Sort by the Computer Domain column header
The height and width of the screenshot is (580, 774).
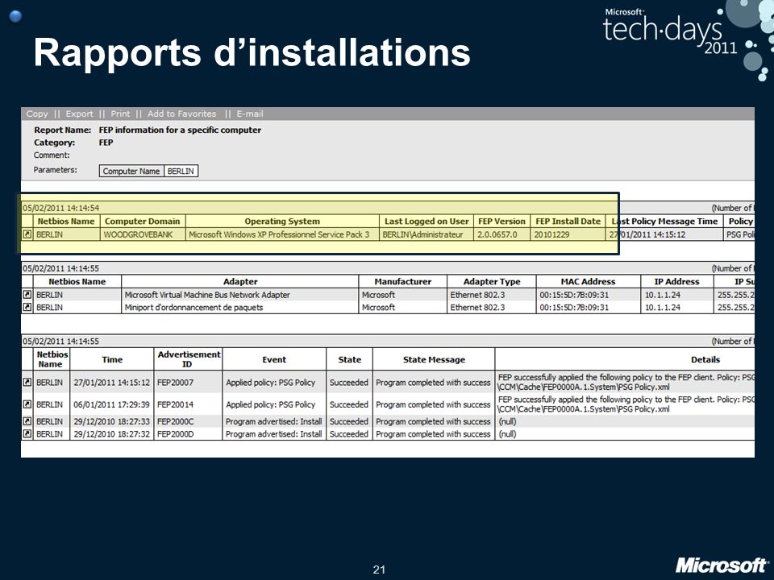143,222
